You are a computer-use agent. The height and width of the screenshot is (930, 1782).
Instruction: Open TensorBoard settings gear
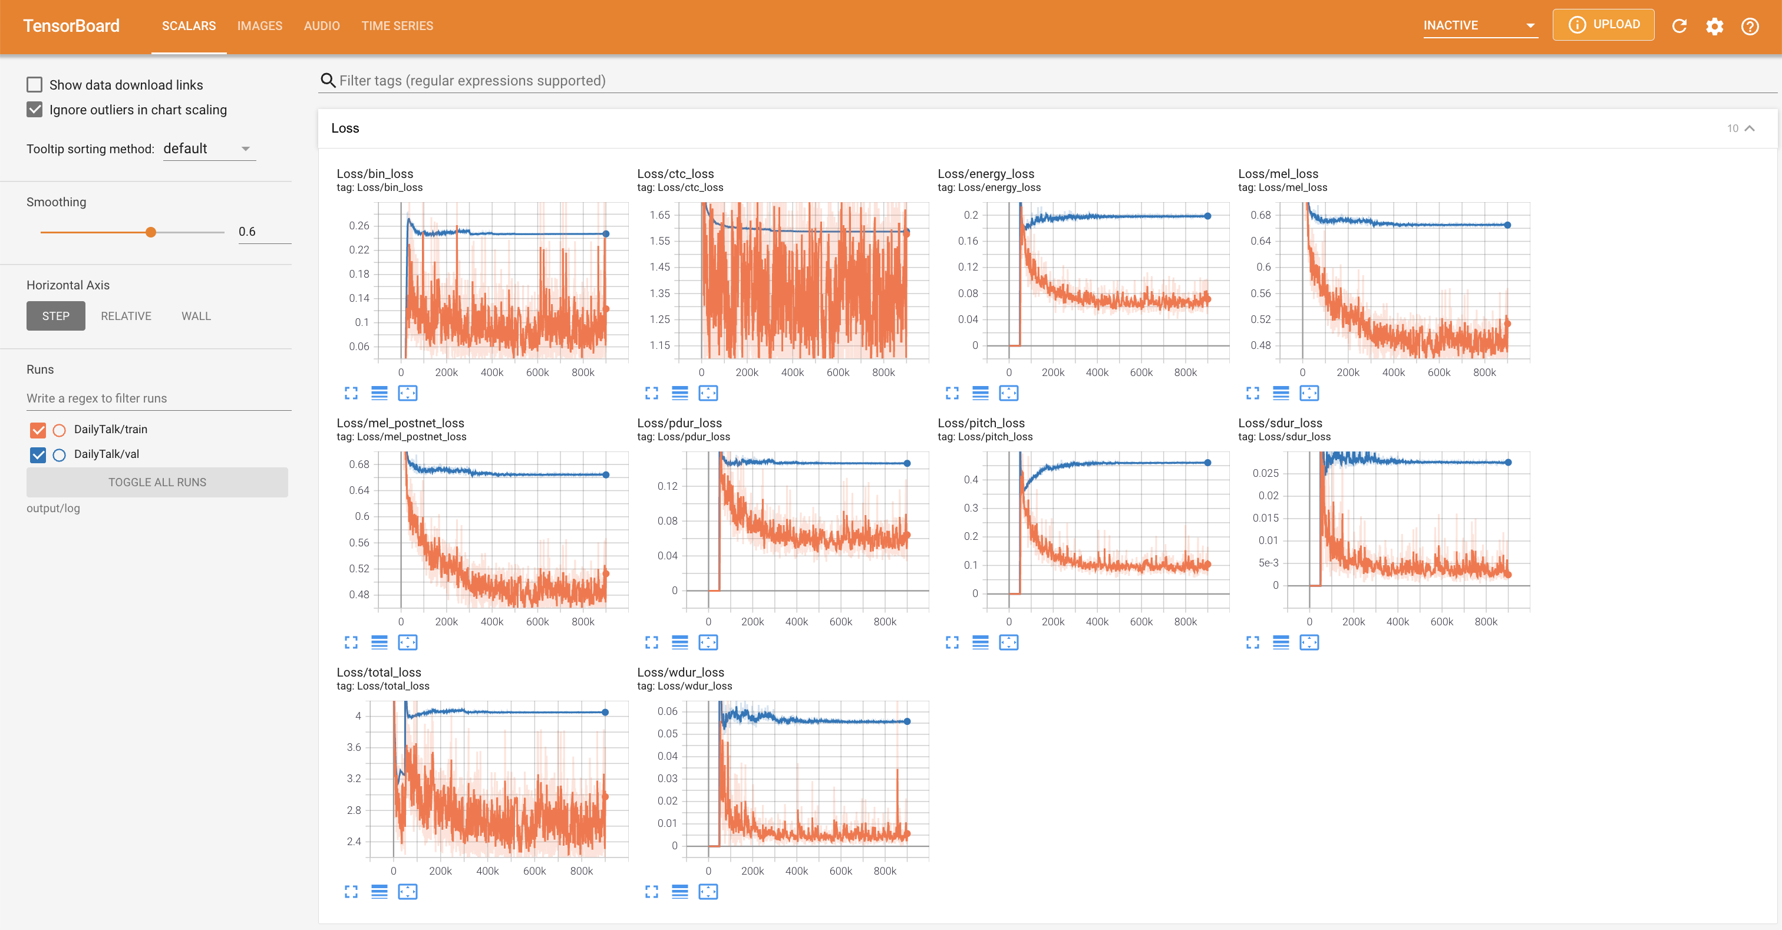point(1714,27)
